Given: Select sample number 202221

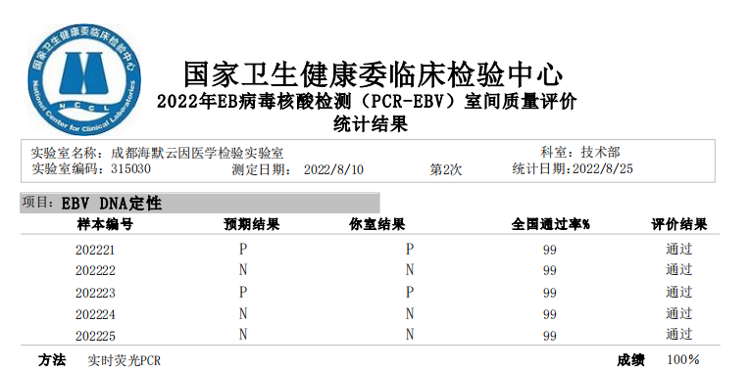Looking at the screenshot, I should 95,251.
